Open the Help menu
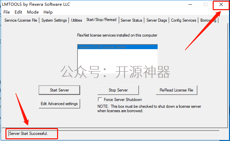 click(48, 12)
